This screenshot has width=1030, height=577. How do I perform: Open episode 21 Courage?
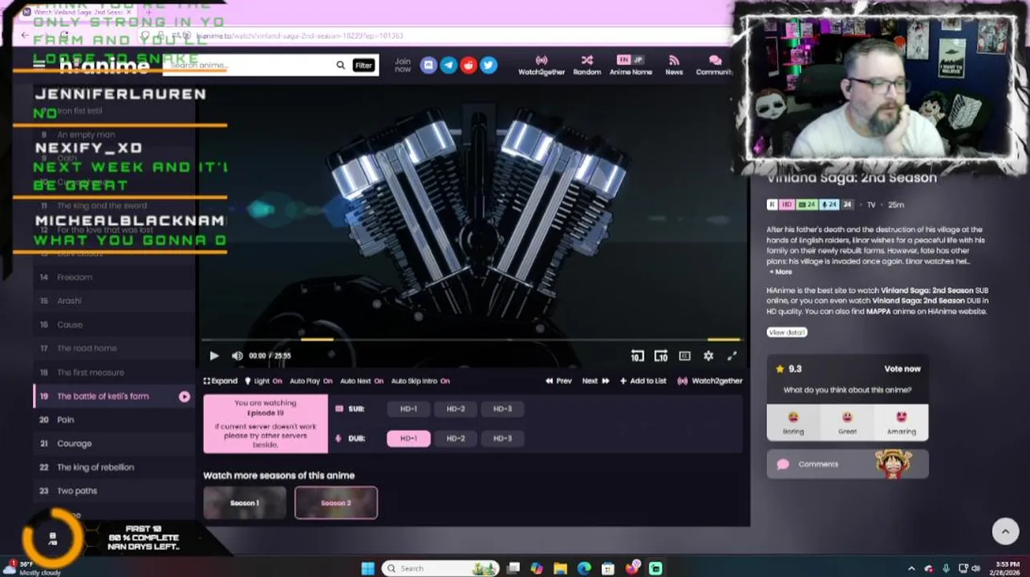click(114, 443)
